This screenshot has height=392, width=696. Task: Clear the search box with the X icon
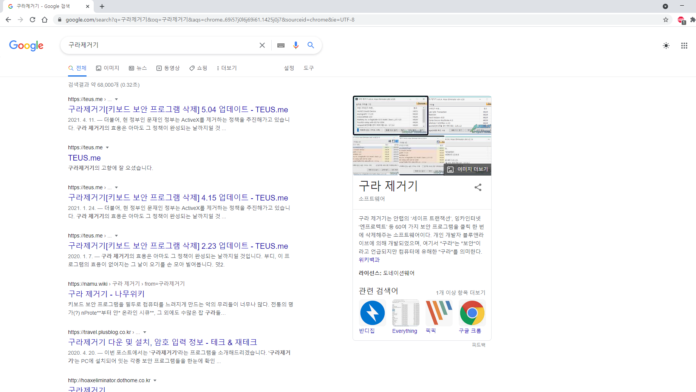point(262,45)
